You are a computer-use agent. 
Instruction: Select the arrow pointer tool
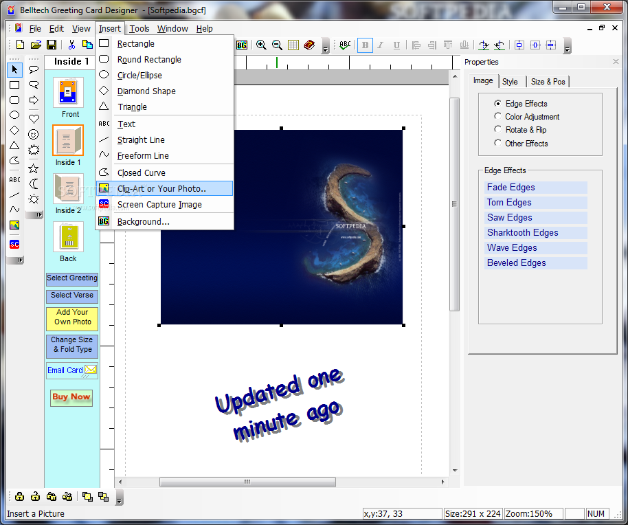(x=14, y=69)
